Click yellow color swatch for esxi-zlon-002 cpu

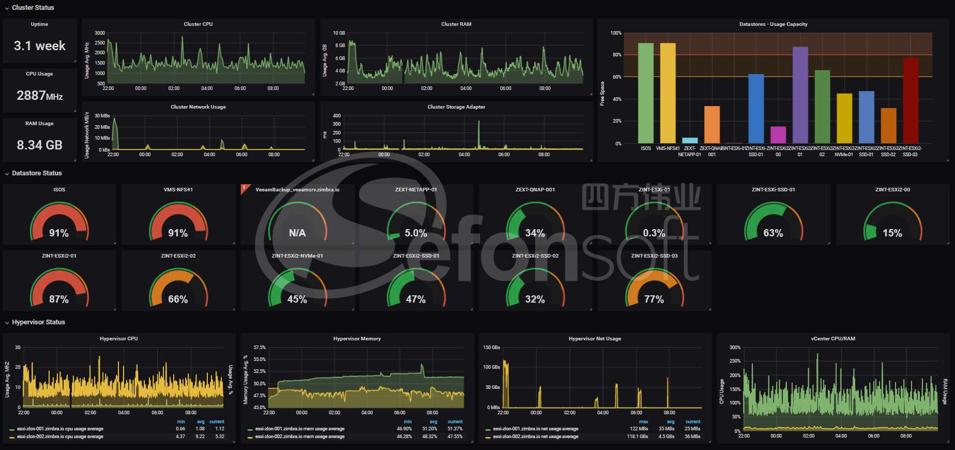click(12, 437)
